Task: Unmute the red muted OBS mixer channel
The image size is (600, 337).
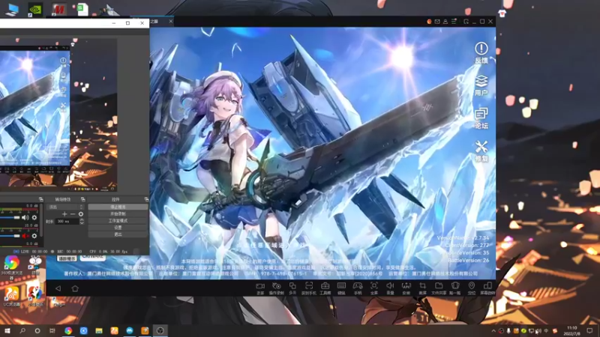Action: pyautogui.click(x=25, y=236)
